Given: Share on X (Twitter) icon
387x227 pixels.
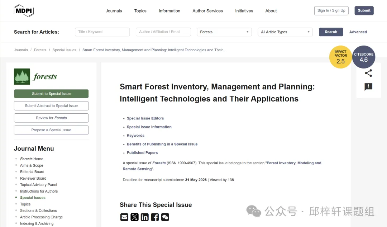Looking at the screenshot, I should click(134, 217).
